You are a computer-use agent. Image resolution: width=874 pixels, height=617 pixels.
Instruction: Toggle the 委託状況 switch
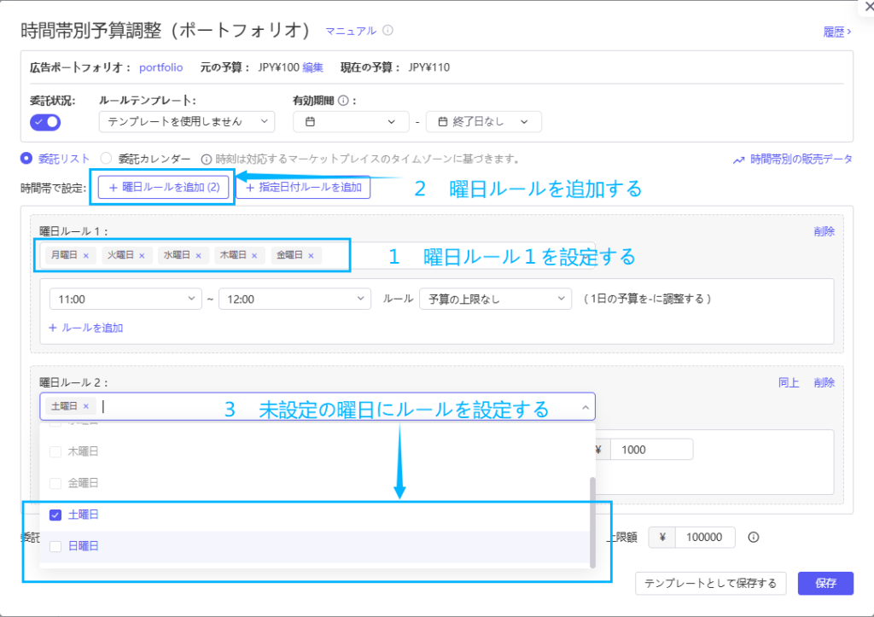point(45,122)
